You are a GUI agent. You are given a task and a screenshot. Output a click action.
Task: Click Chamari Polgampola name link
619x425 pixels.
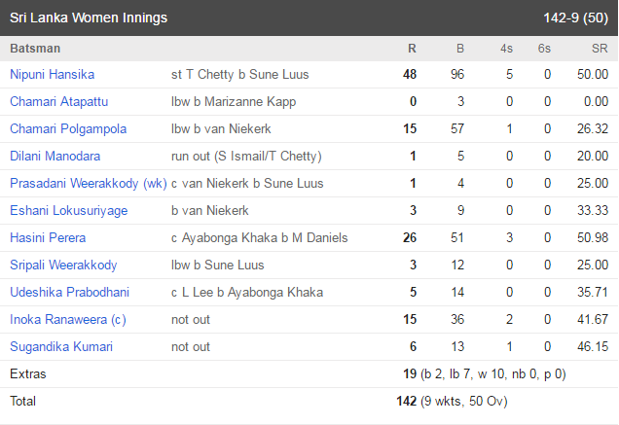[x=68, y=128]
